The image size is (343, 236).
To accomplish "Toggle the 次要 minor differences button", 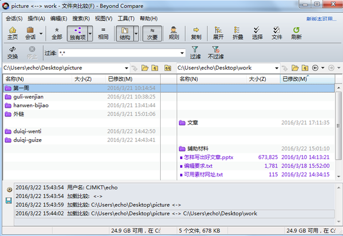I will [152, 34].
